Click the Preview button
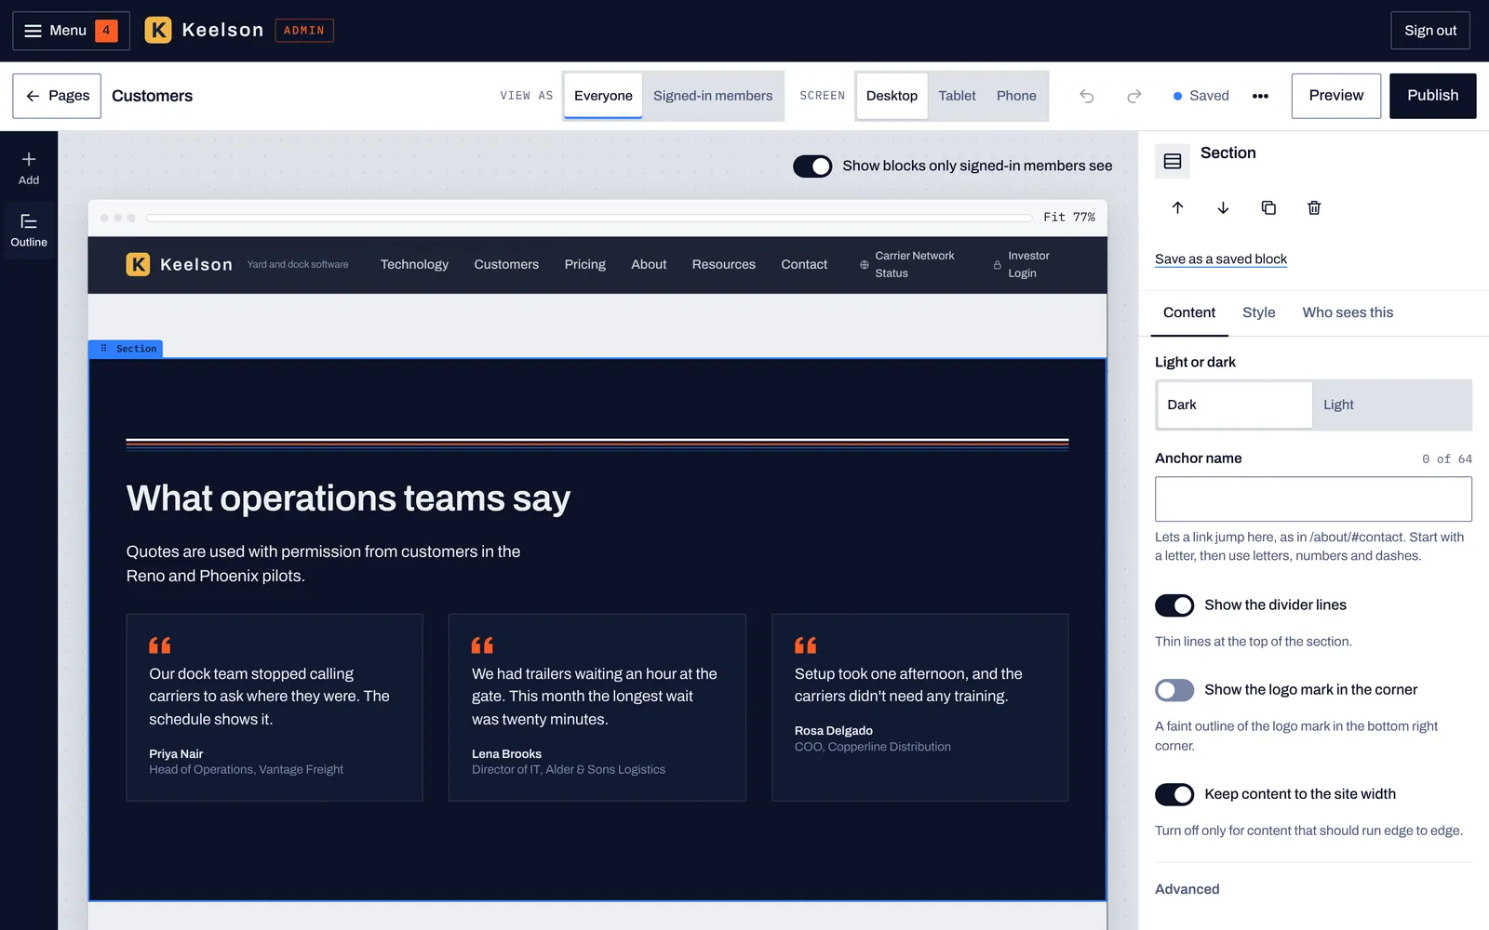1489x930 pixels. (1336, 96)
